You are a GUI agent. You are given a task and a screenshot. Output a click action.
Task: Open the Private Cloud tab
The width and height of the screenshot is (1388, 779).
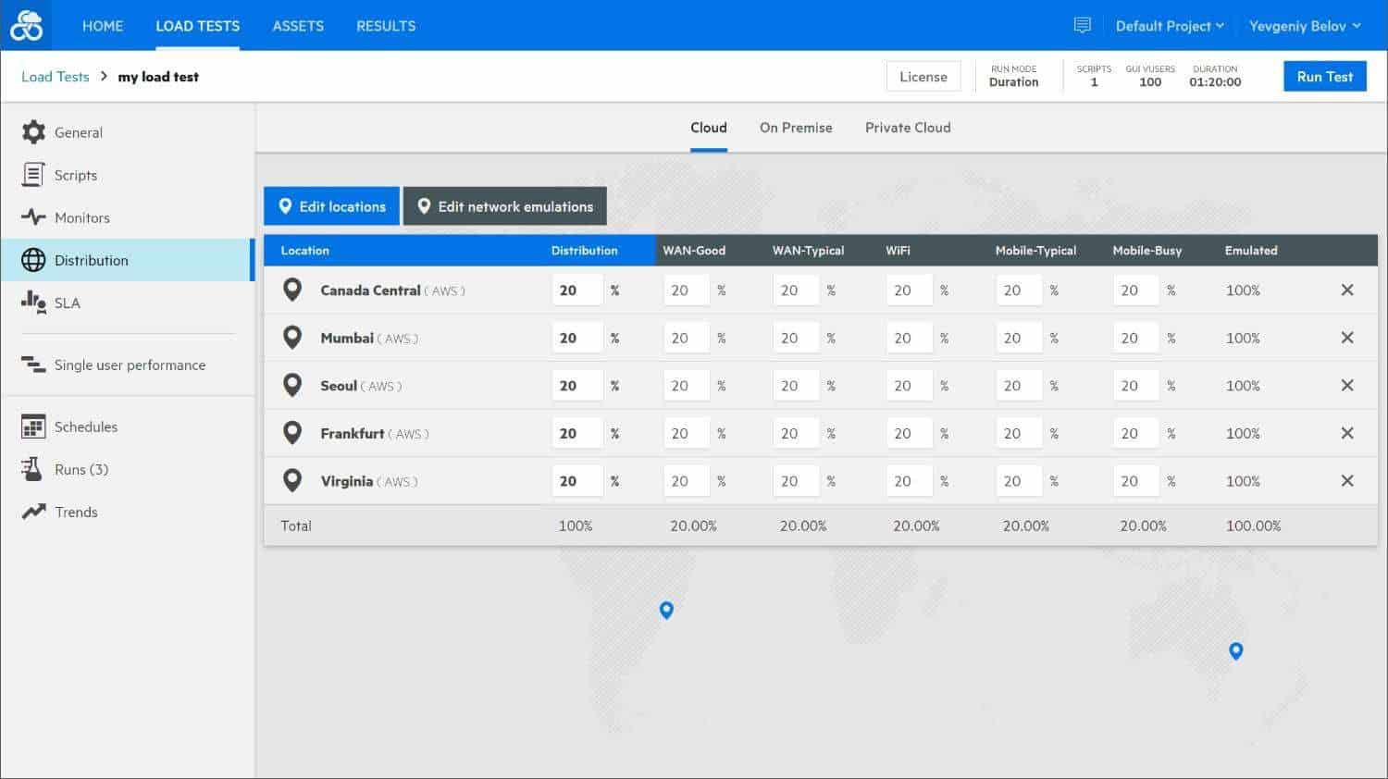[x=908, y=128]
